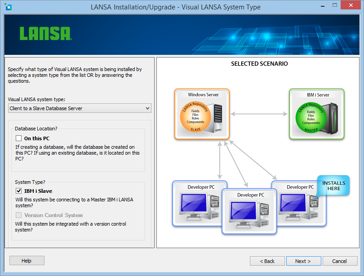
Task: Cancel the installation
Action: point(340,261)
